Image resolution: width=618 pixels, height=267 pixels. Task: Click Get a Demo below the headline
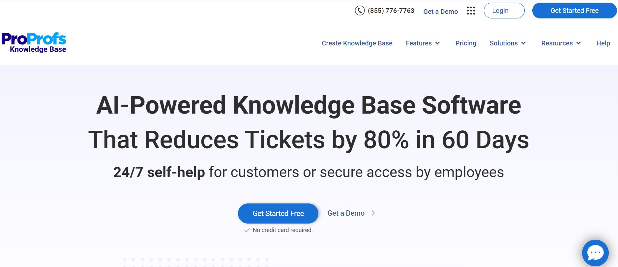[346, 213]
